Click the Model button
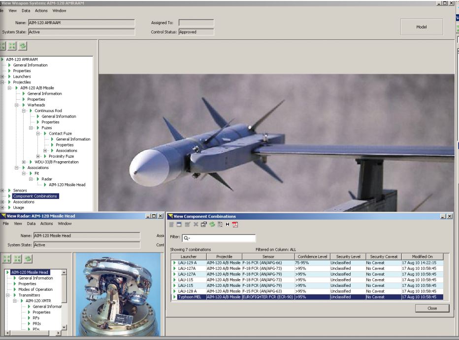Image resolution: width=459 pixels, height=340 pixels. [x=421, y=28]
